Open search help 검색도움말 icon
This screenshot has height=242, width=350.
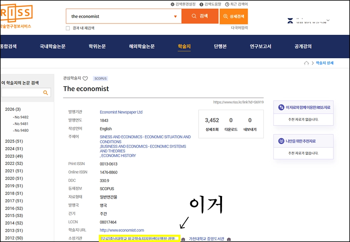(x=201, y=4)
